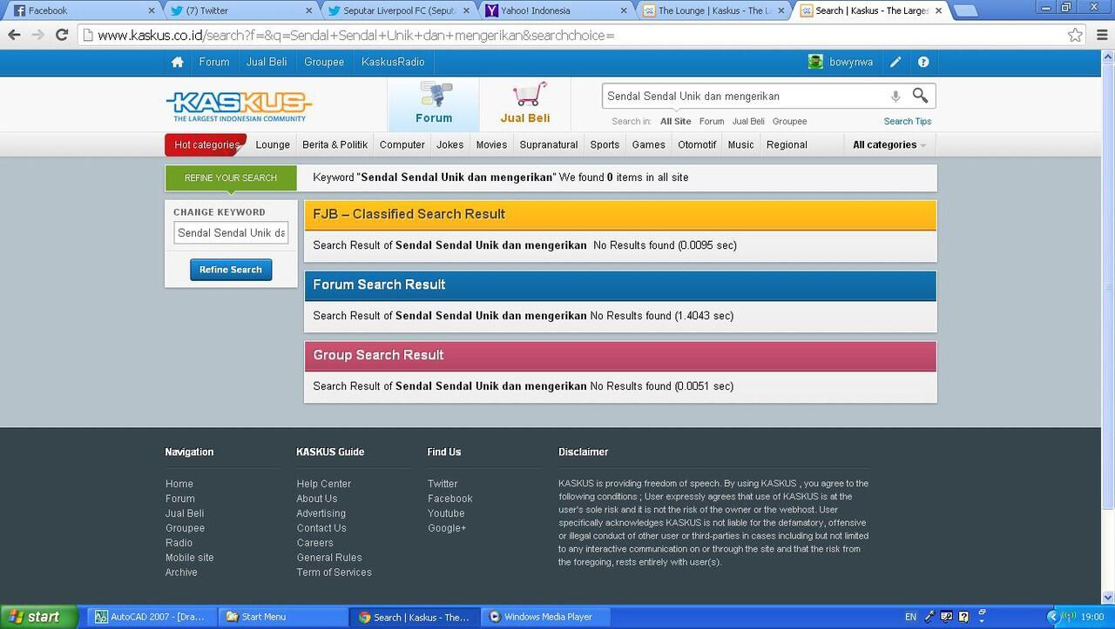Click Groupee in the top blue bar
The height and width of the screenshot is (629, 1115).
click(324, 62)
